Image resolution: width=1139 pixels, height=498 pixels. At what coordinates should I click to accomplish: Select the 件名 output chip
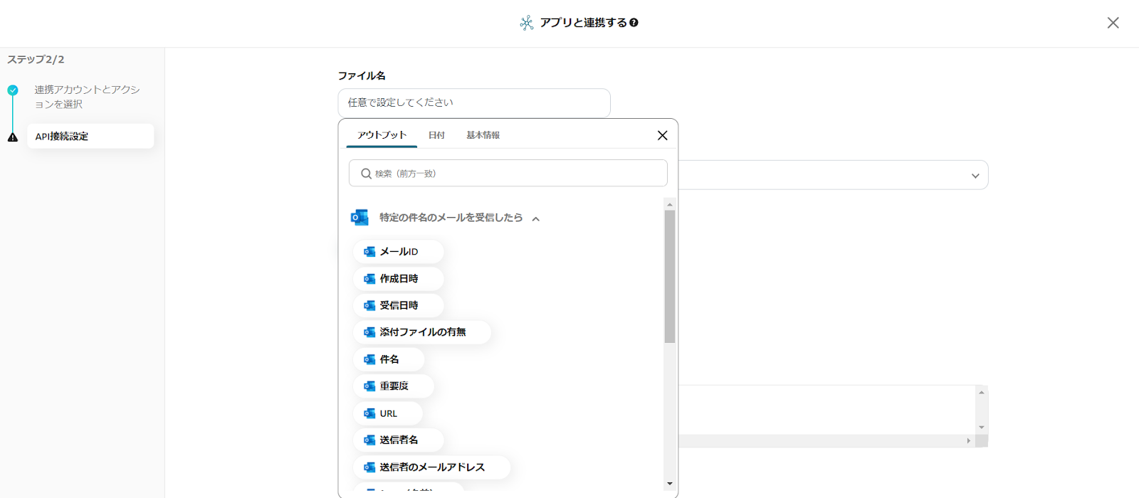(x=389, y=359)
